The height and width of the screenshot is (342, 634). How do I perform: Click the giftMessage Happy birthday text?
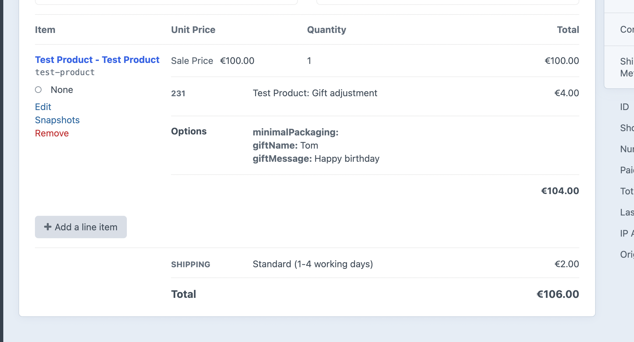[347, 158]
